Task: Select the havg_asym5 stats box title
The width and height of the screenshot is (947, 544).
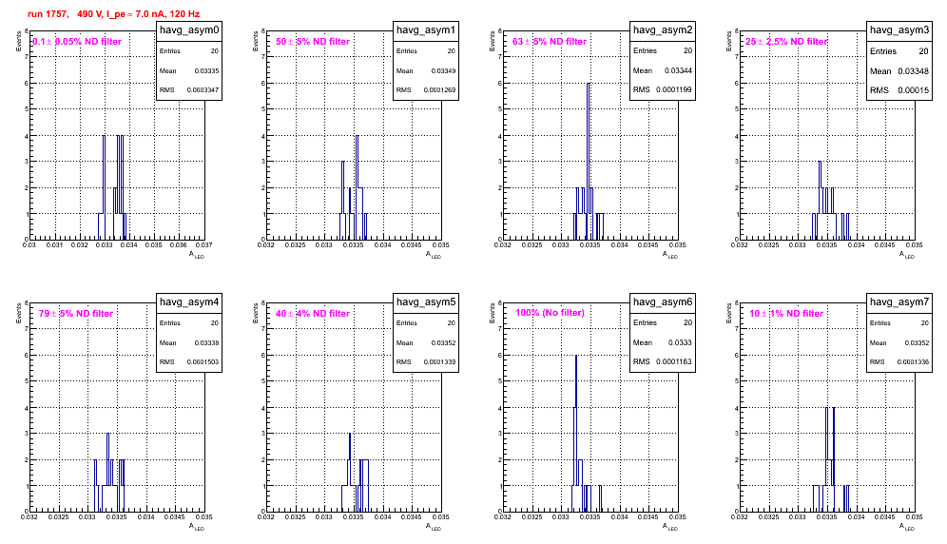Action: [x=426, y=301]
